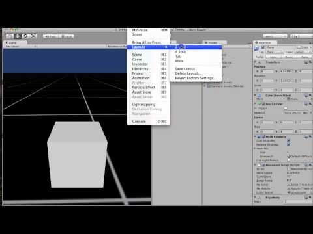Toggle Use Light Probes checkbox
Viewport: 313px width, 234px height.
(289, 161)
